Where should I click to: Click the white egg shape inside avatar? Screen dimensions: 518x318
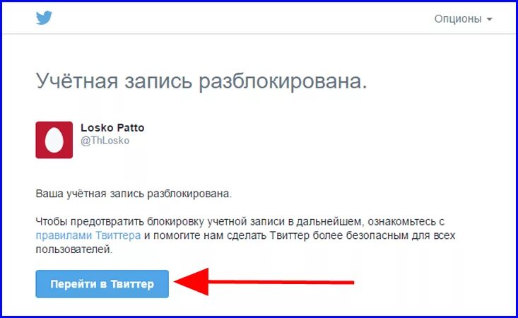click(54, 141)
